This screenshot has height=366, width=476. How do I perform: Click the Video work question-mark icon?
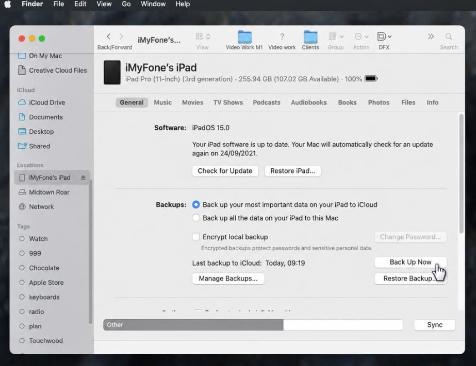point(282,37)
